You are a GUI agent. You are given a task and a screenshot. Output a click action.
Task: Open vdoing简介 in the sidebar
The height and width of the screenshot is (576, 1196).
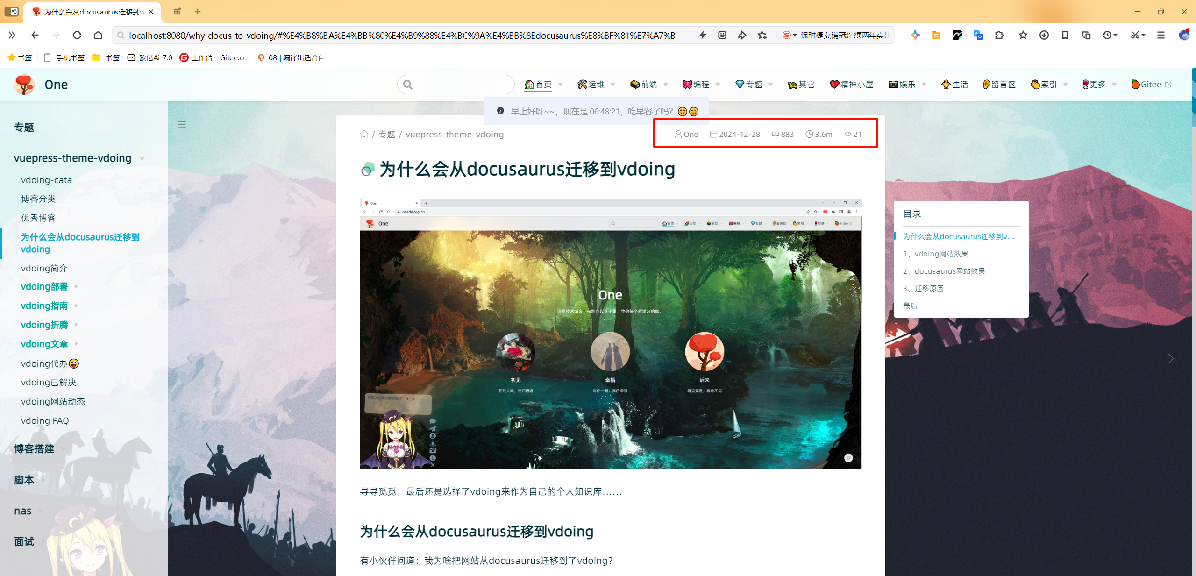point(44,268)
